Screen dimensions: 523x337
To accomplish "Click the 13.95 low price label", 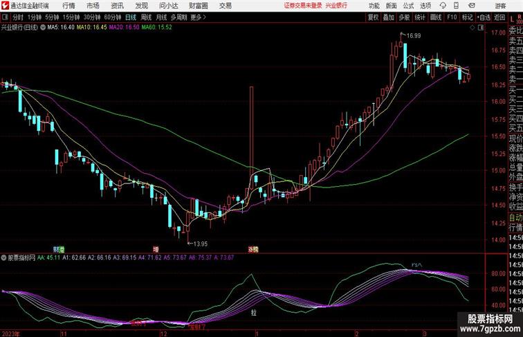I will click(201, 244).
